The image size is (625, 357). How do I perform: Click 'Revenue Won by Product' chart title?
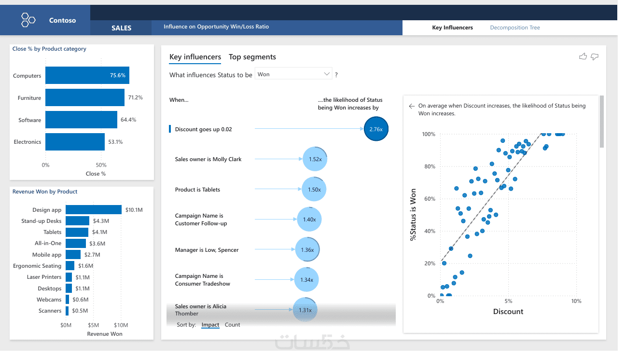pos(45,192)
